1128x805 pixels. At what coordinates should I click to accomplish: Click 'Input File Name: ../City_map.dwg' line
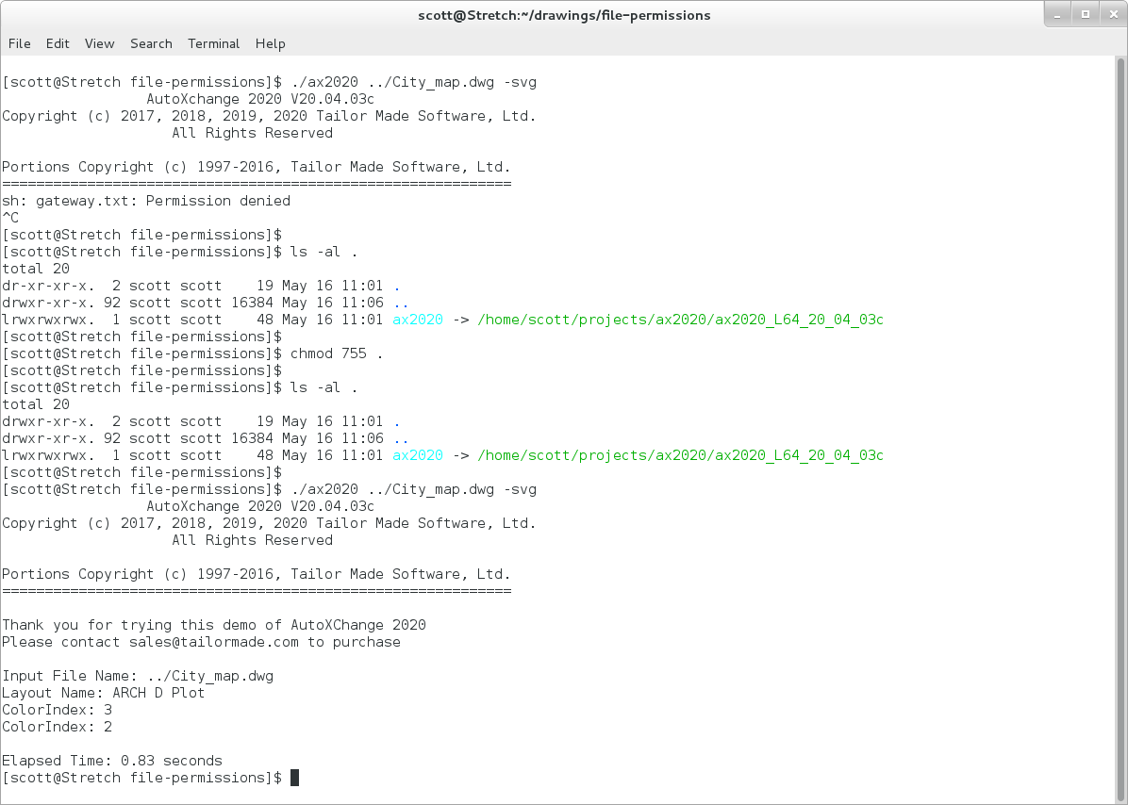tap(138, 677)
